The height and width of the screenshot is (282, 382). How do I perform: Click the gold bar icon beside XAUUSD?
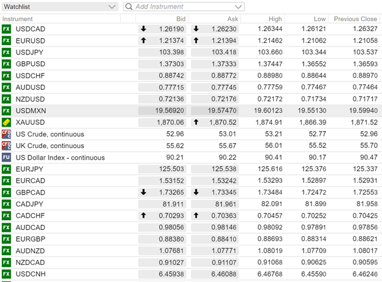[6, 122]
